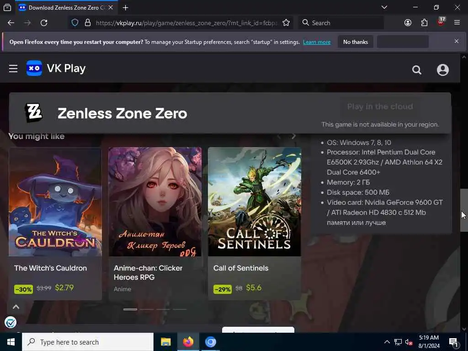
Task: Click the No thanks button
Action: pyautogui.click(x=356, y=42)
